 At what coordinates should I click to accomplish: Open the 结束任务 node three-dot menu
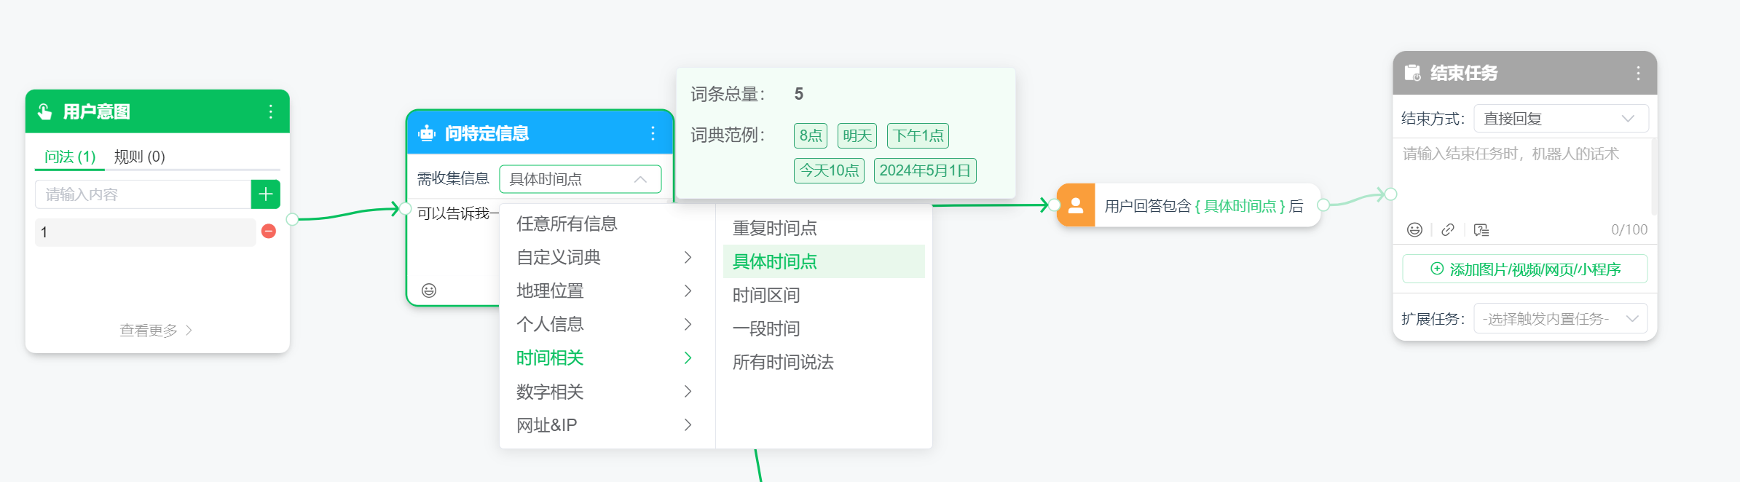1638,73
